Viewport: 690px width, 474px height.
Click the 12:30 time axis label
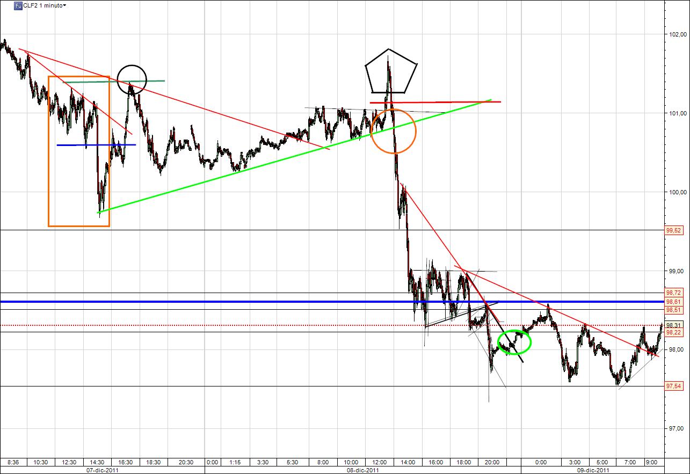point(69,462)
